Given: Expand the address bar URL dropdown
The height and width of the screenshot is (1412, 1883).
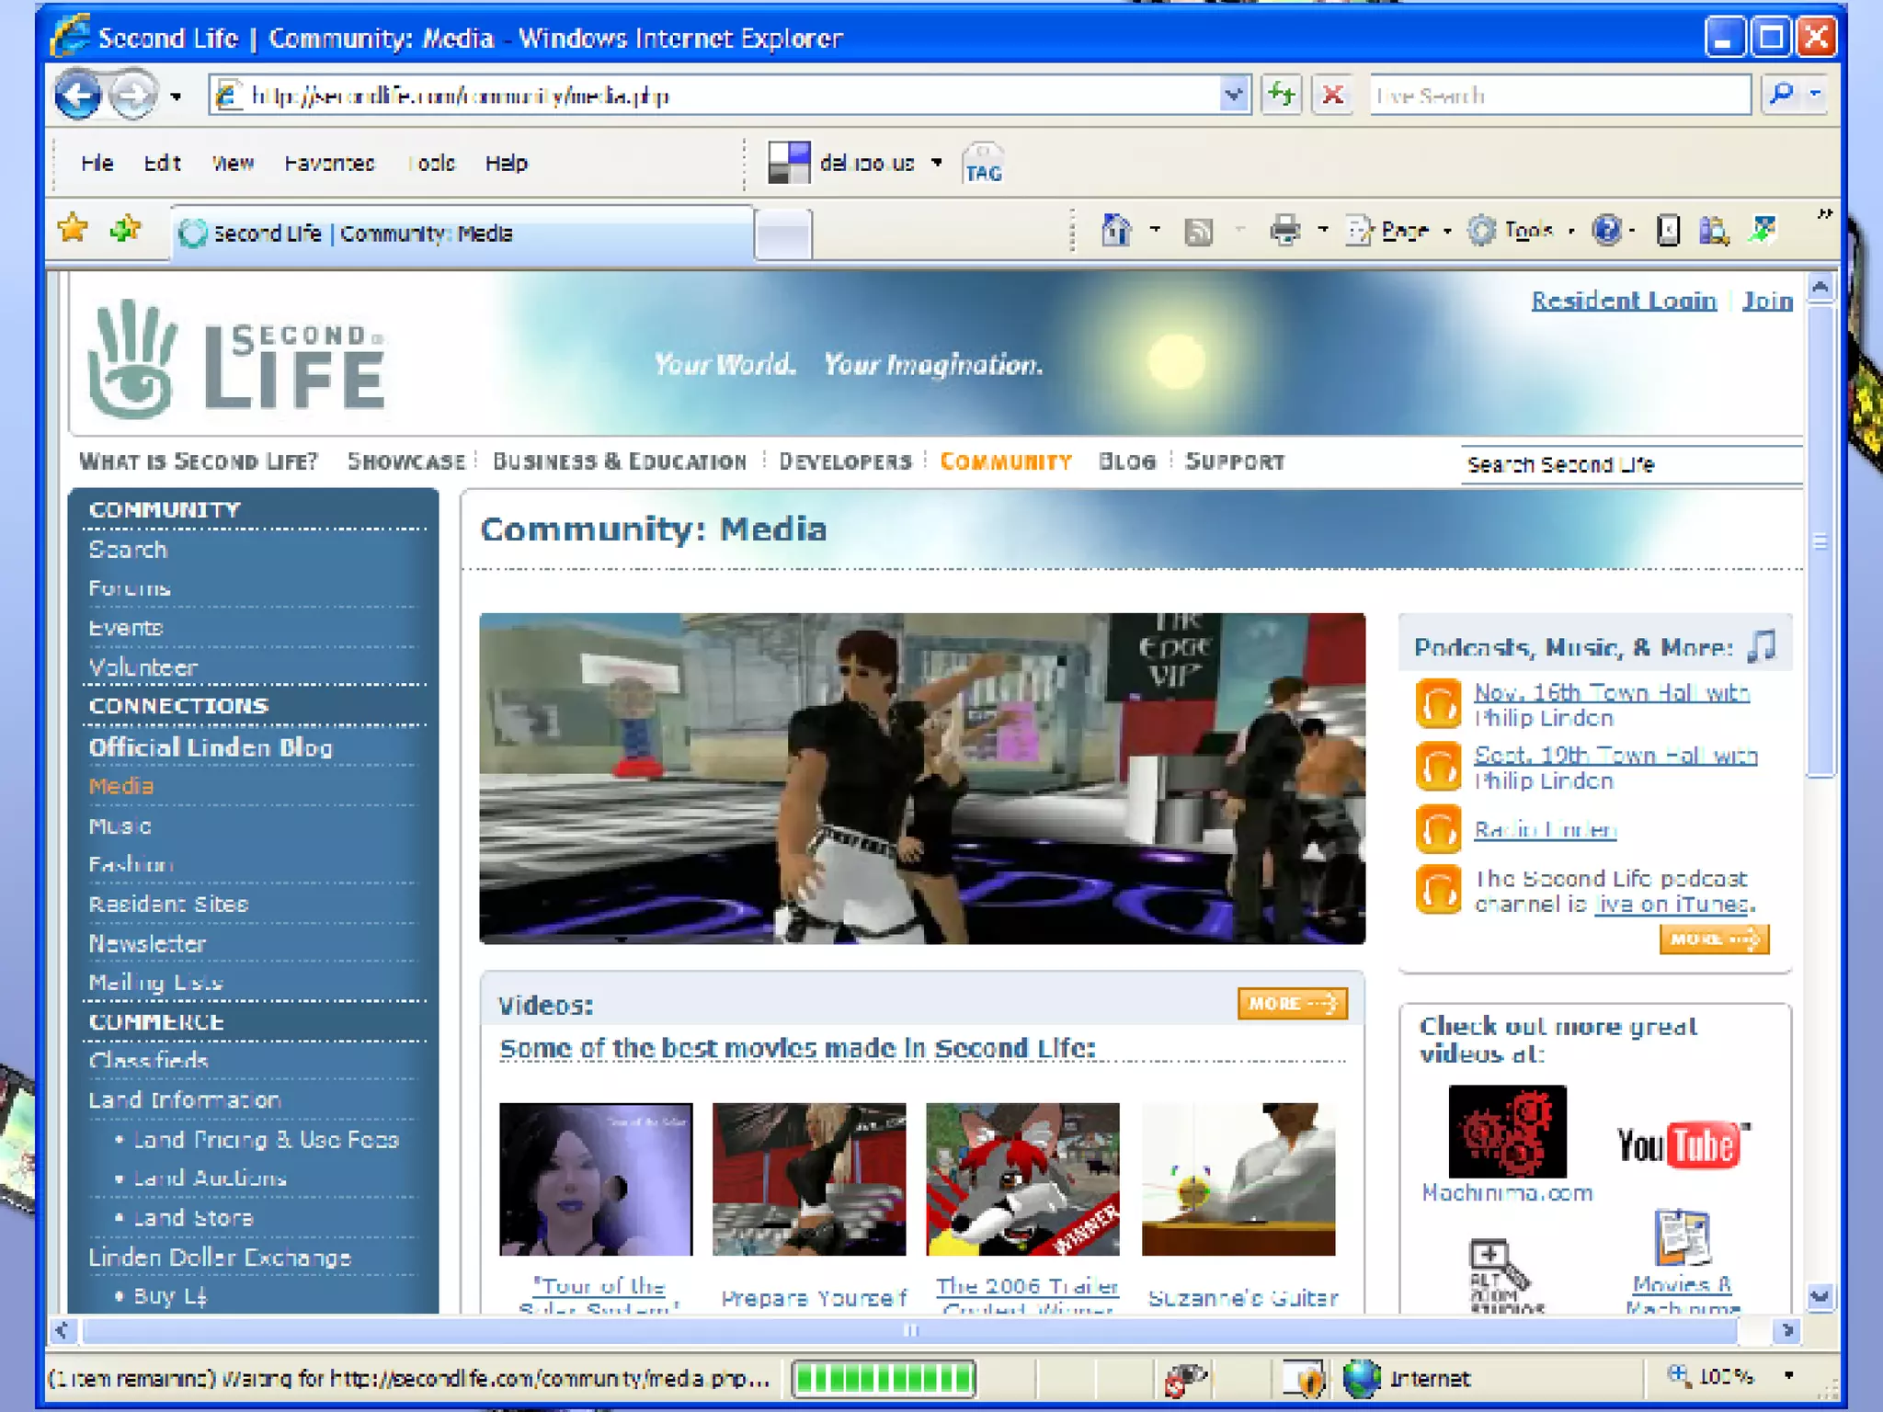Looking at the screenshot, I should [x=1233, y=95].
